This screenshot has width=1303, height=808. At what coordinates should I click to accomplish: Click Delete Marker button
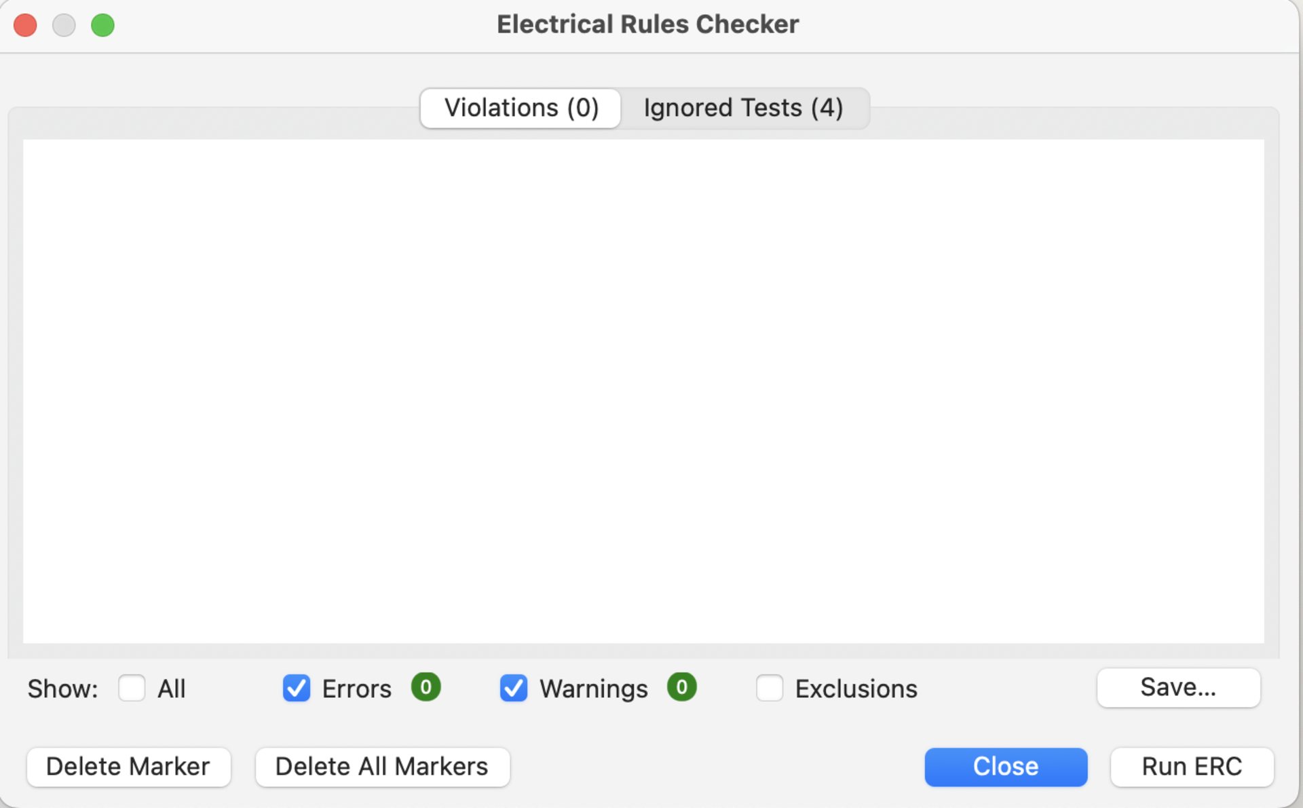pyautogui.click(x=128, y=767)
